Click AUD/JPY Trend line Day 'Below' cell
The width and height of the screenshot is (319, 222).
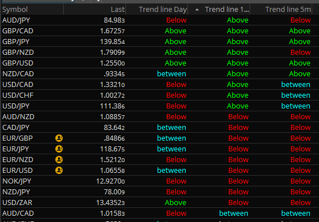(x=176, y=20)
